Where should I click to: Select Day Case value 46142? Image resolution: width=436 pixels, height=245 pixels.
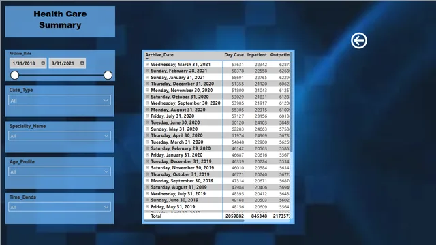coord(238,148)
